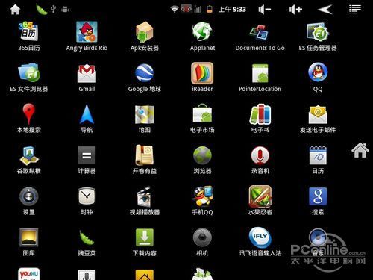Launch Google 地球 (Google Earth)
Viewport: 373px width, 280px height.
point(145,72)
